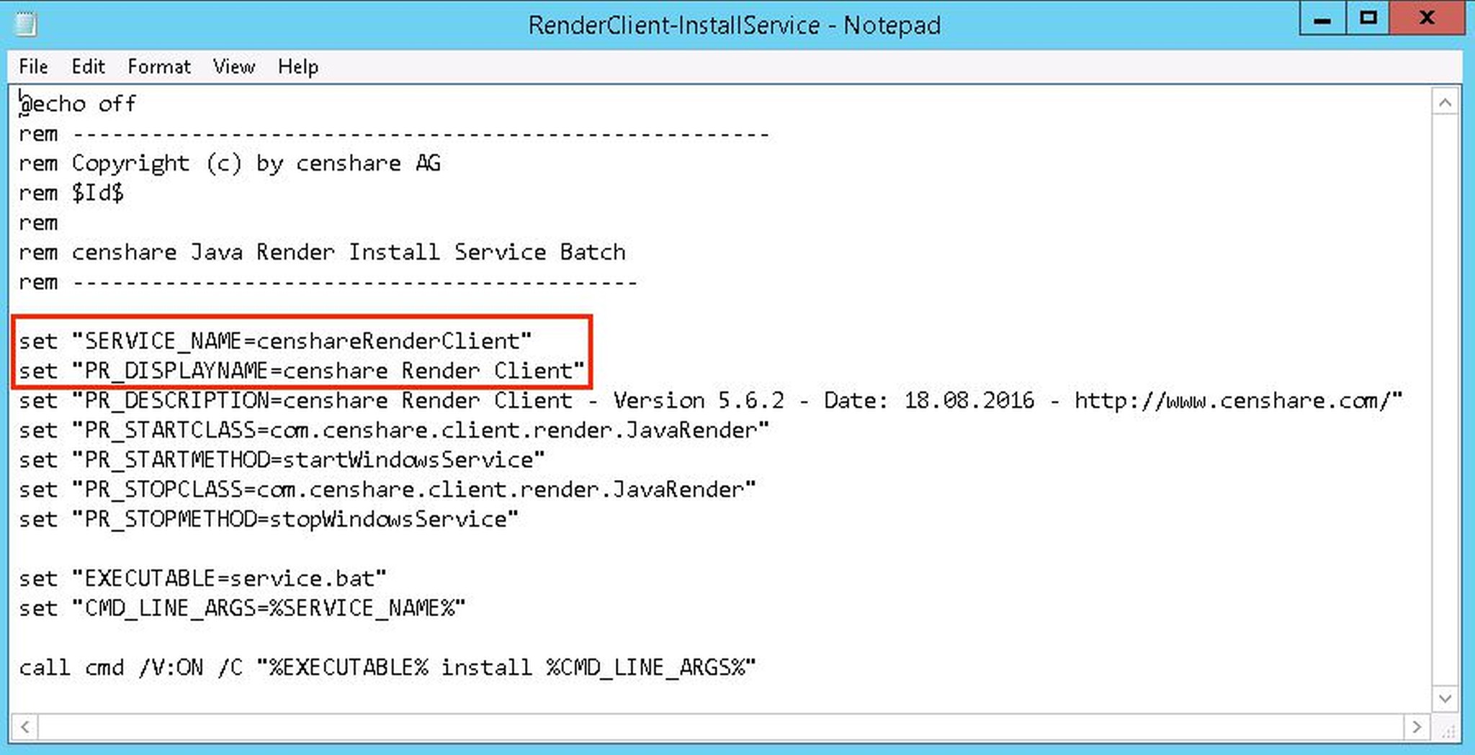This screenshot has width=1475, height=755.
Task: Close the RenderClient-InstallService Notepad window
Action: pos(1426,19)
